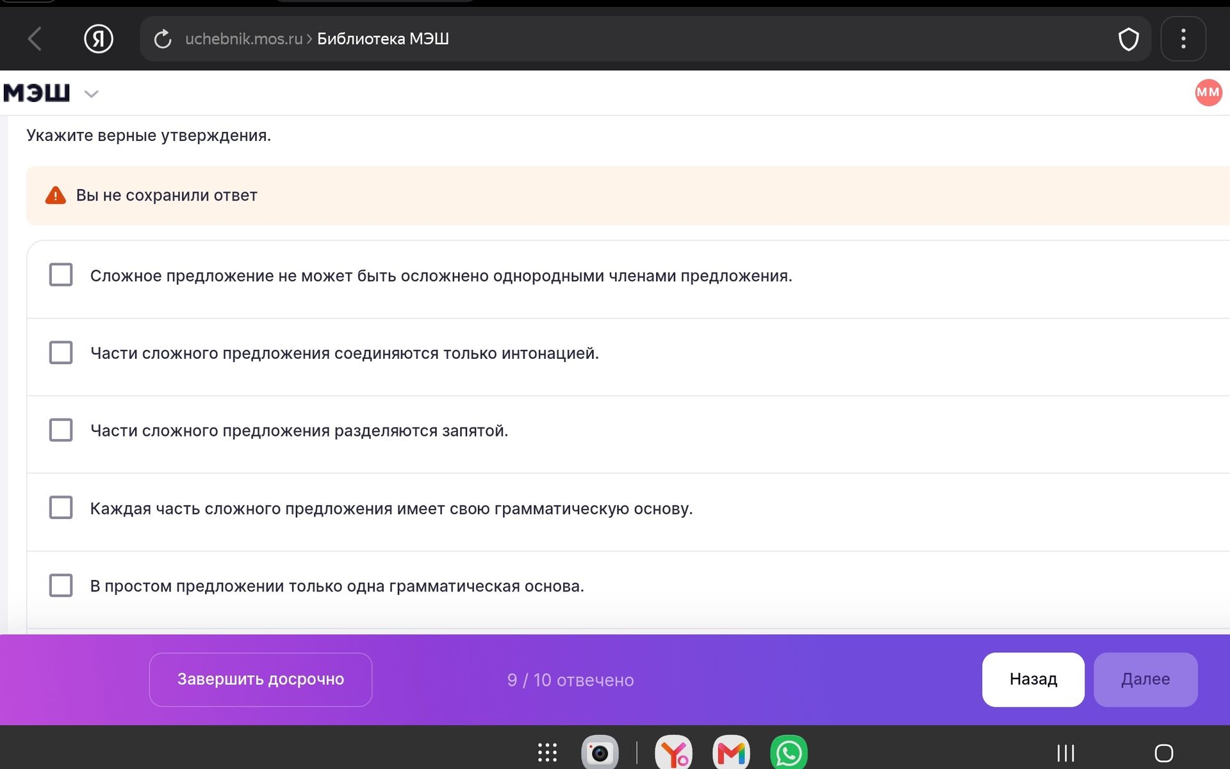Expand the dropdown chevron beside МЭШ

coord(92,94)
